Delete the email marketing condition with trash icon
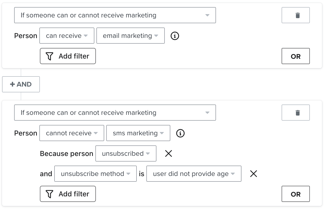The height and width of the screenshot is (210, 326). pos(295,15)
